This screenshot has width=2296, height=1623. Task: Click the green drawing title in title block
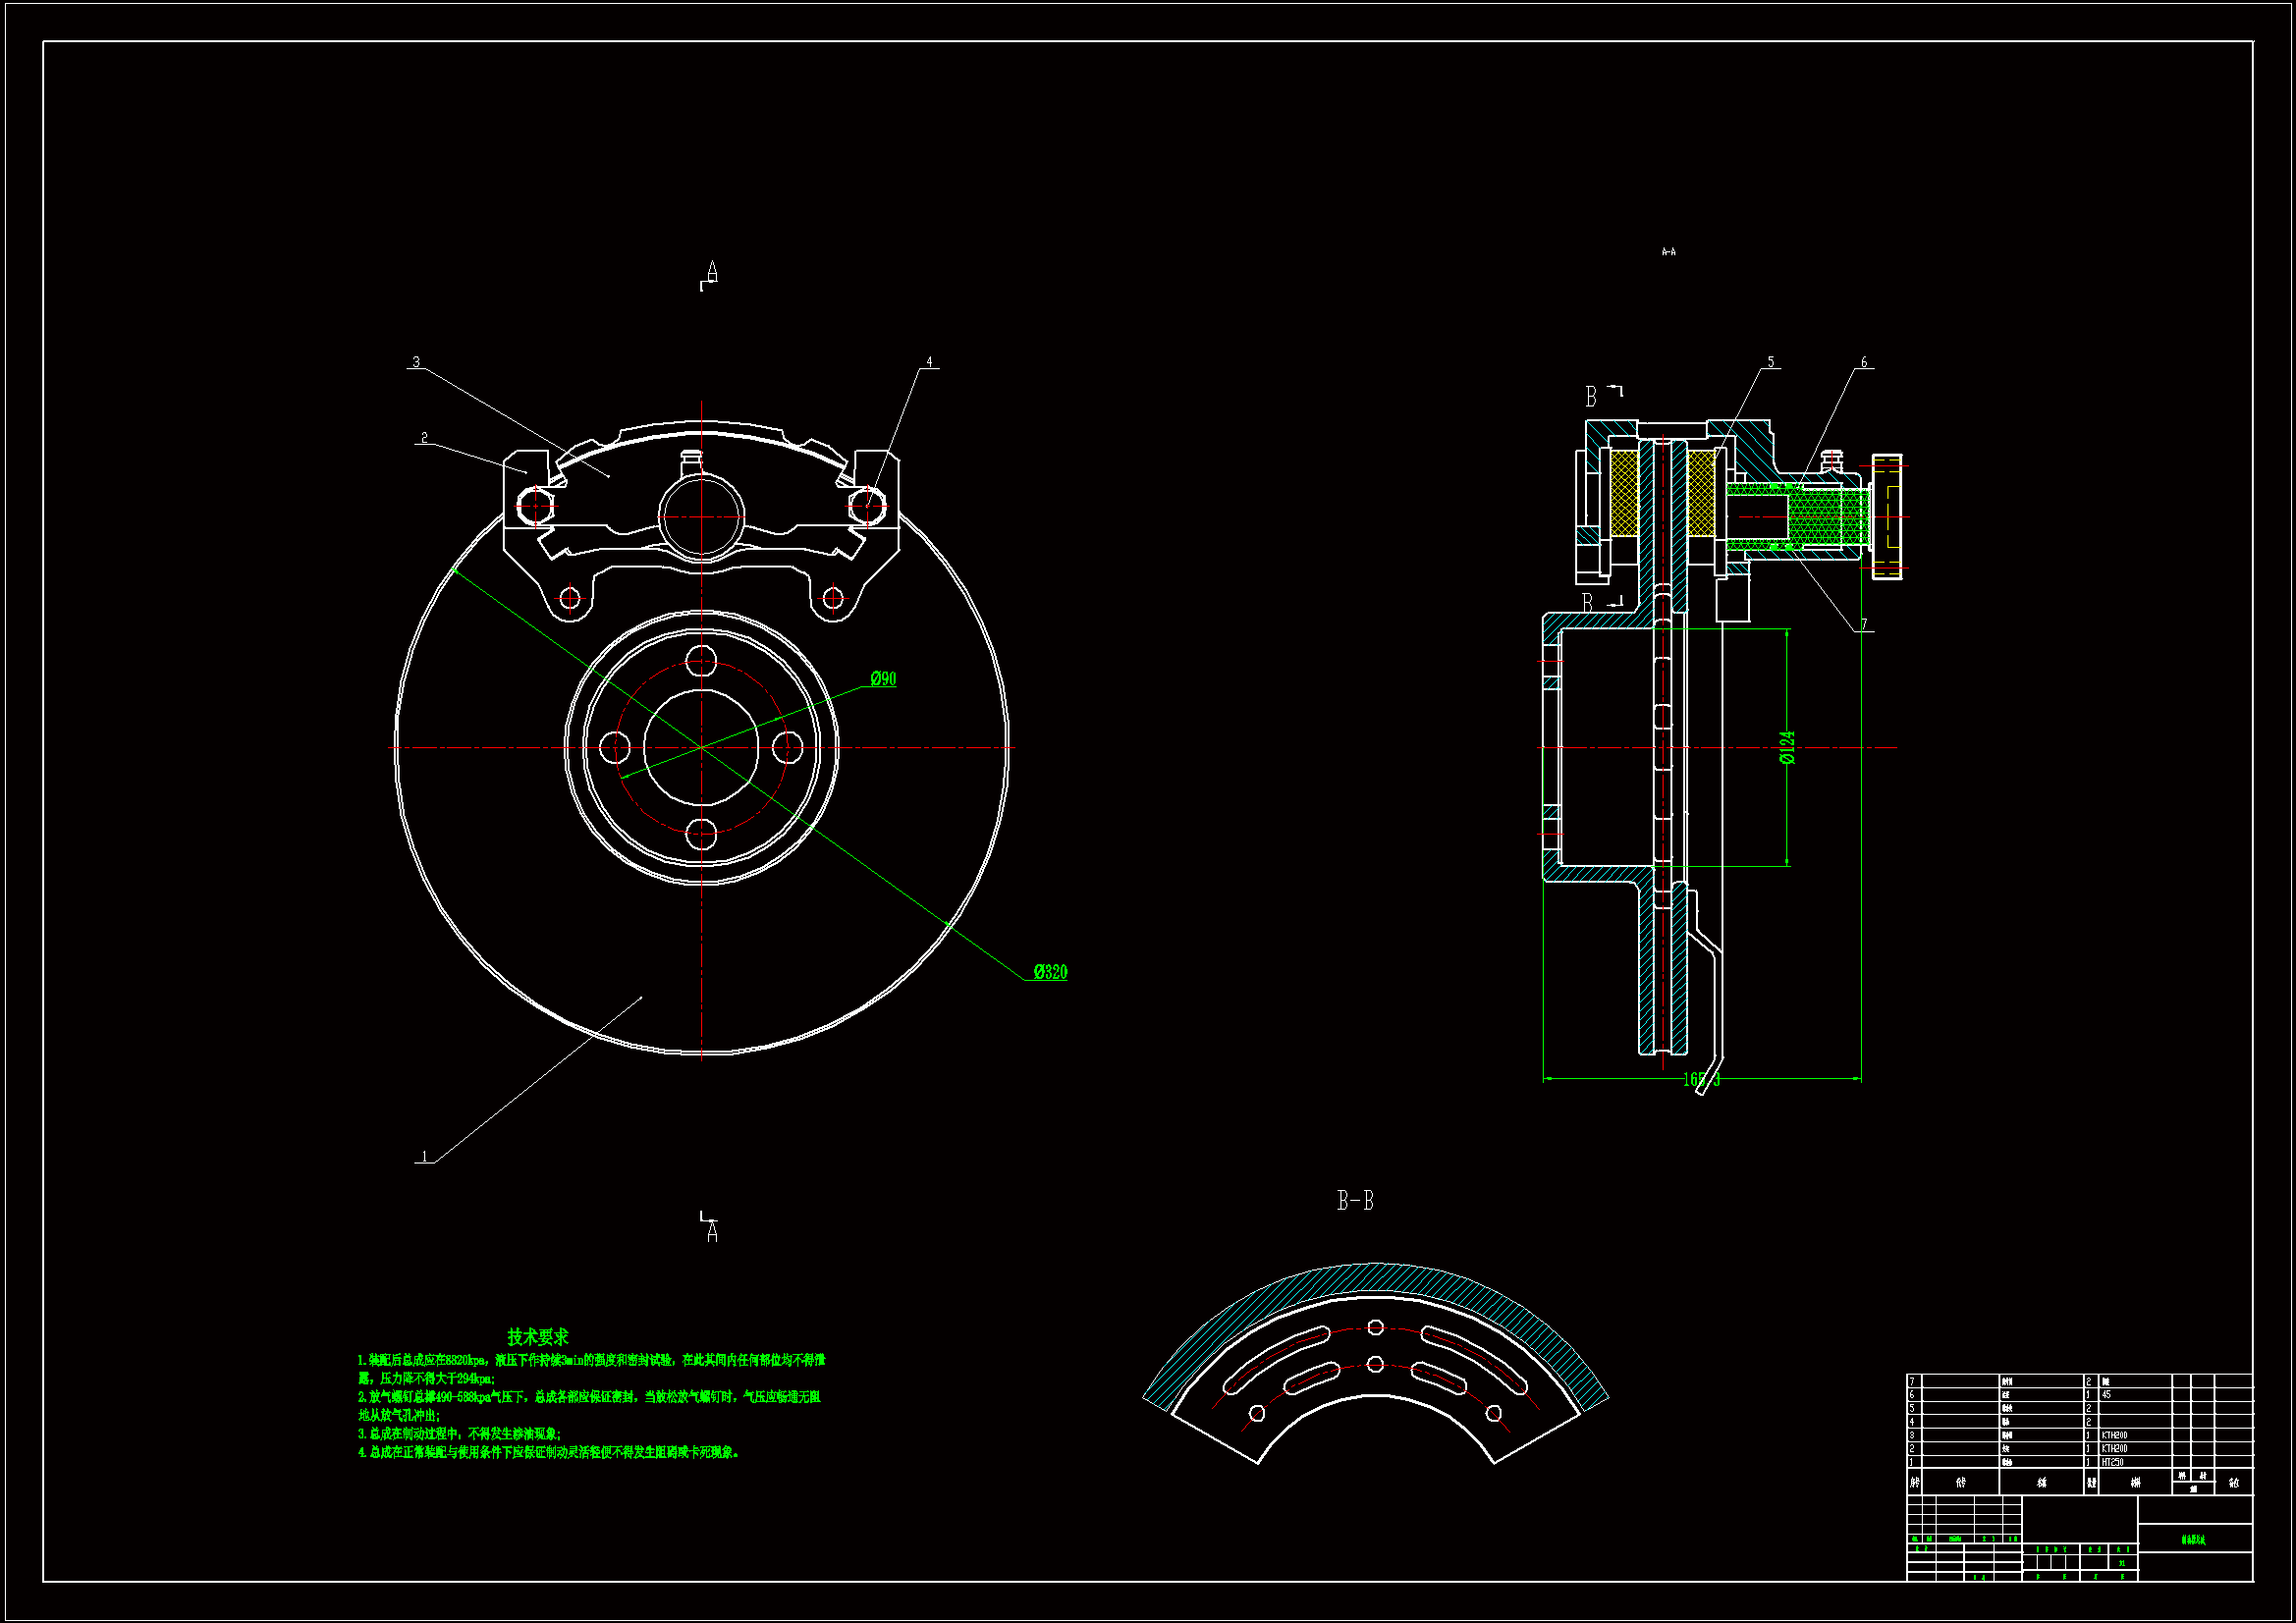point(2193,1540)
